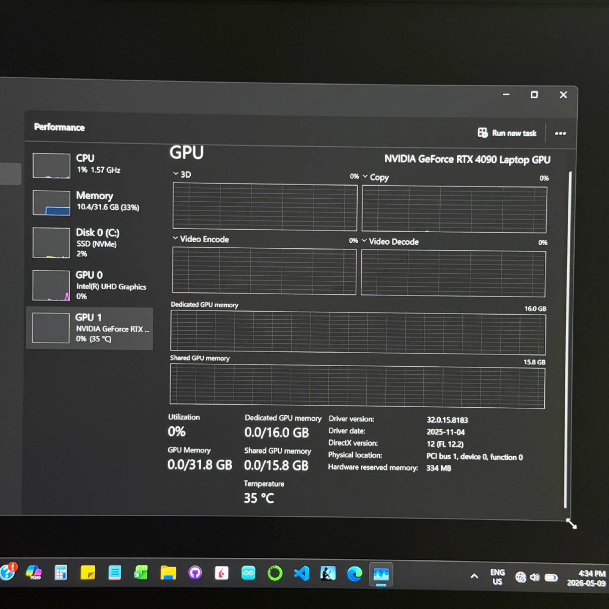Open Microsoft 365 Copilot from taskbar
This screenshot has height=609, width=609.
tap(33, 573)
